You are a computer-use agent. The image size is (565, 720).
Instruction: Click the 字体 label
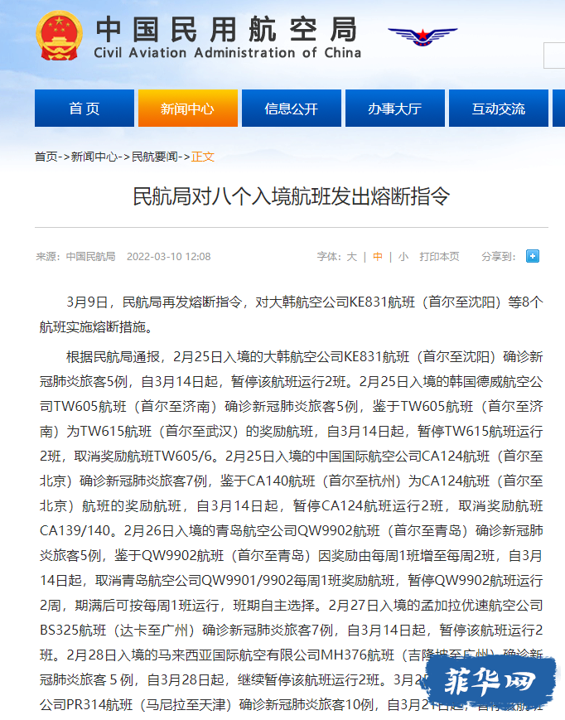pyautogui.click(x=329, y=257)
